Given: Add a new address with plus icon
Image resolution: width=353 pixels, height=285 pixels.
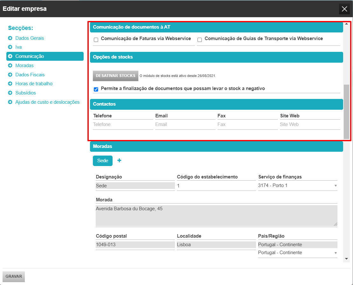Looking at the screenshot, I should tap(119, 160).
